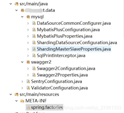Image resolution: width=124 pixels, height=113 pixels.
Task: Click the t.data package icon
Action: click(x=22, y=10)
